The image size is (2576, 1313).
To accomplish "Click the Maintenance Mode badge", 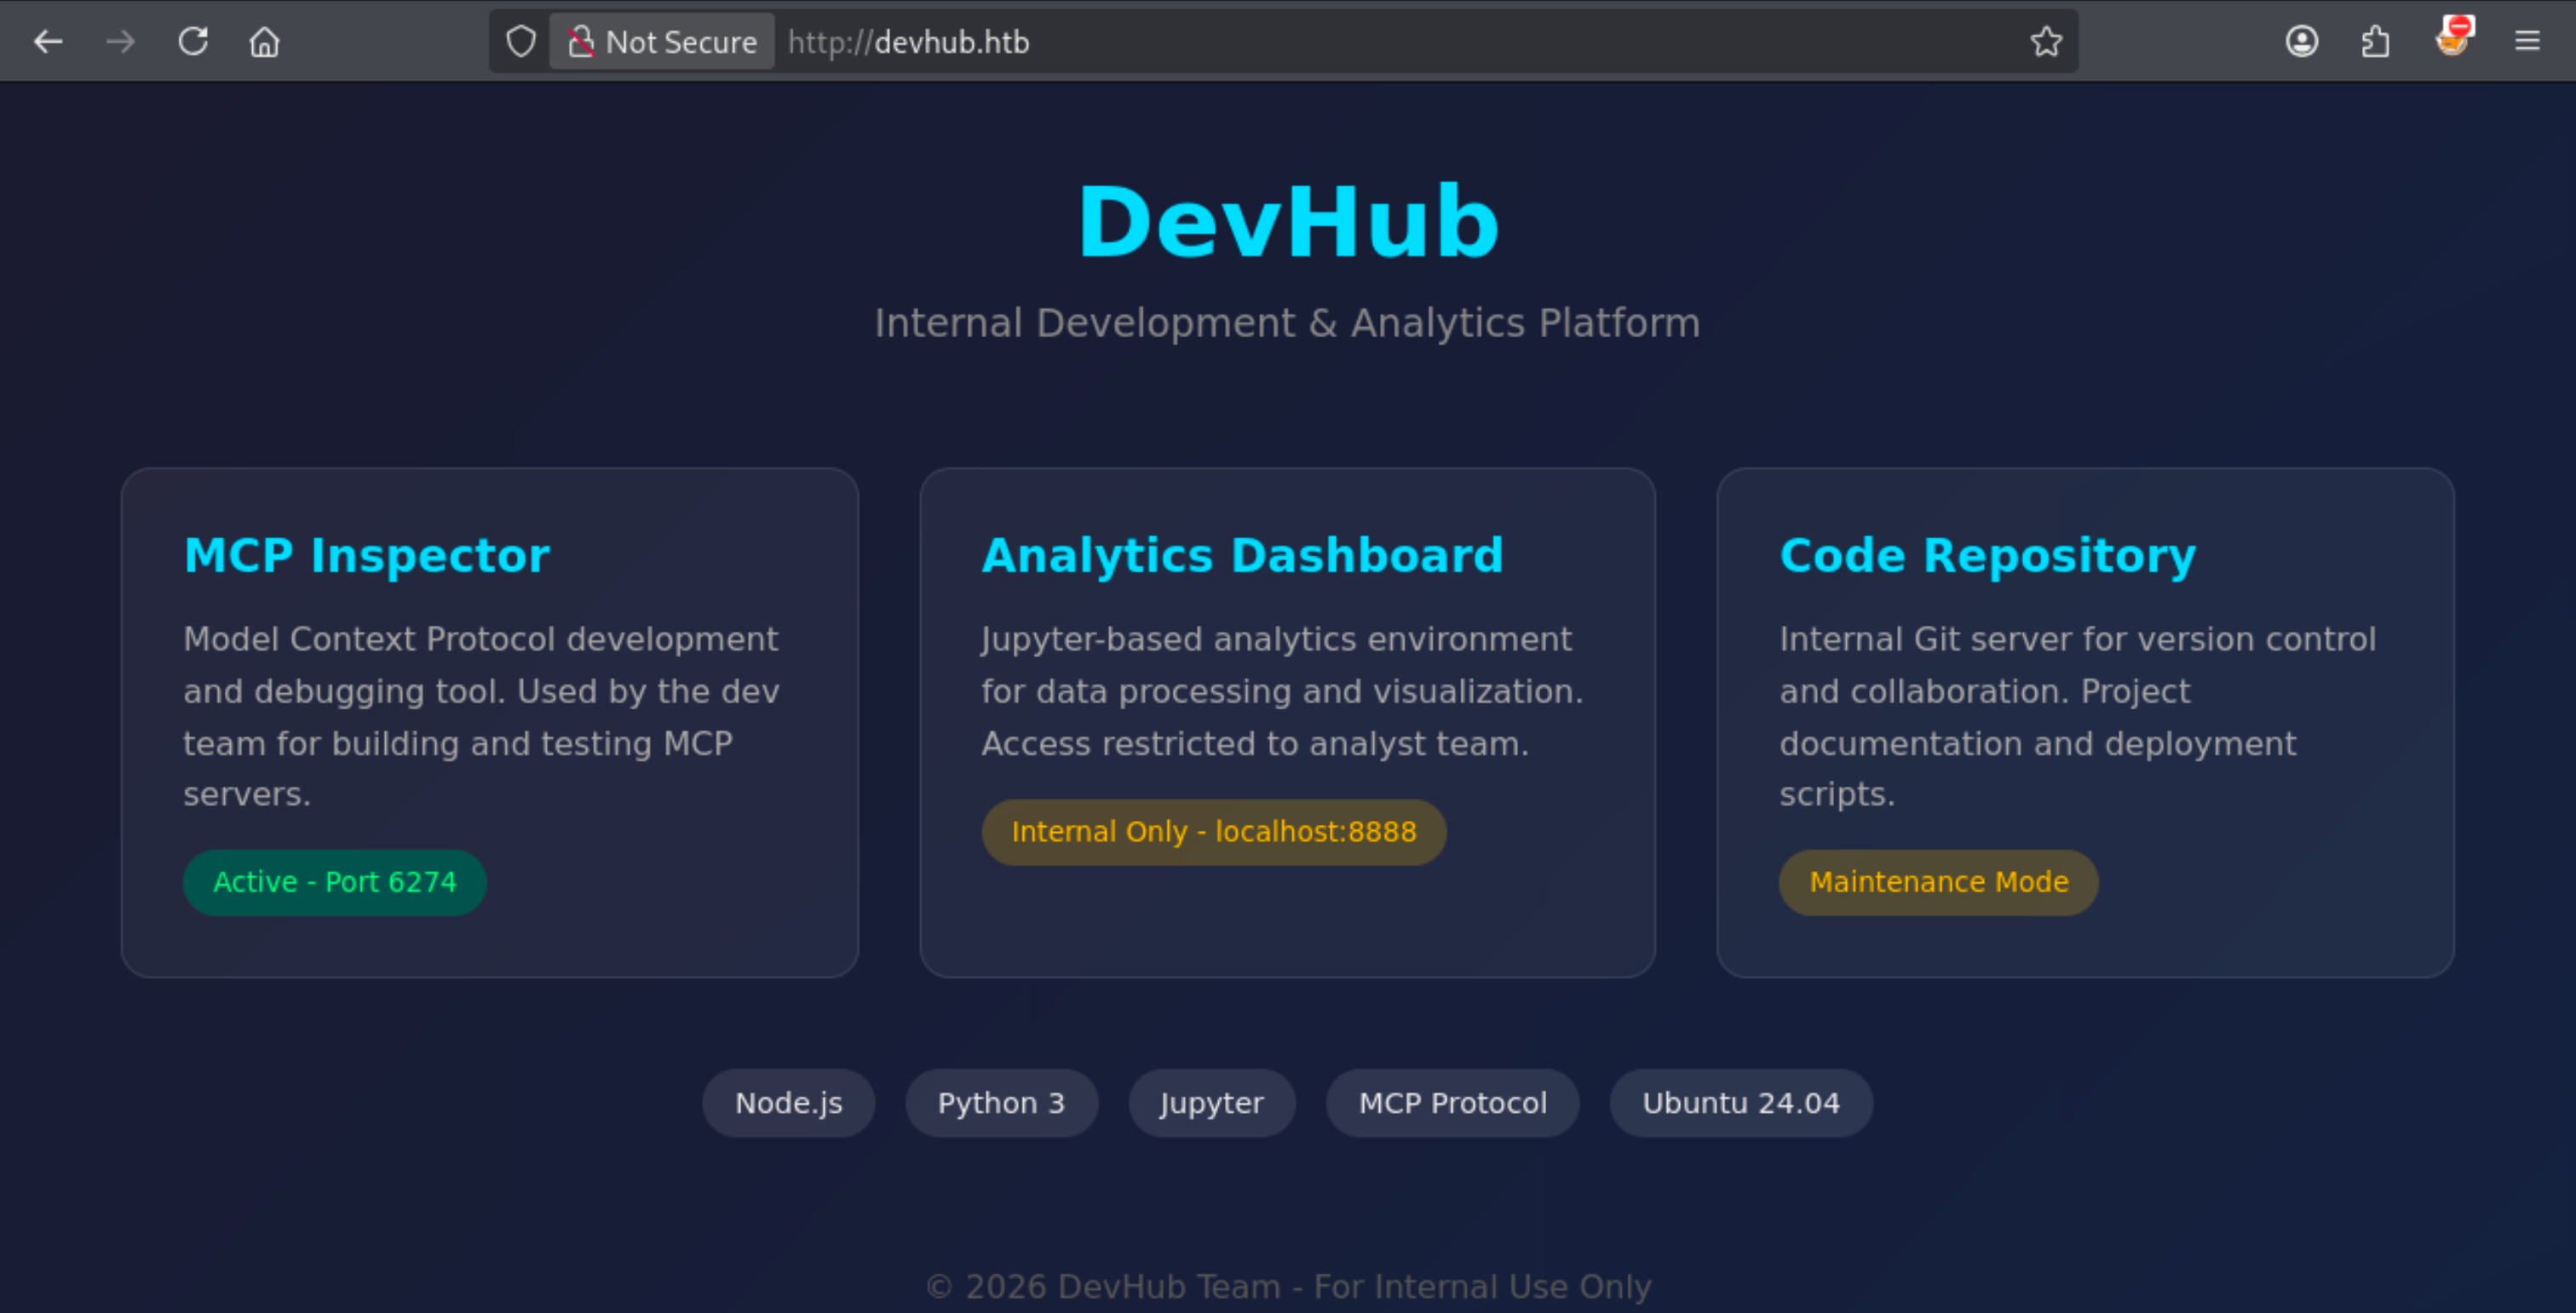I will pyautogui.click(x=1939, y=882).
